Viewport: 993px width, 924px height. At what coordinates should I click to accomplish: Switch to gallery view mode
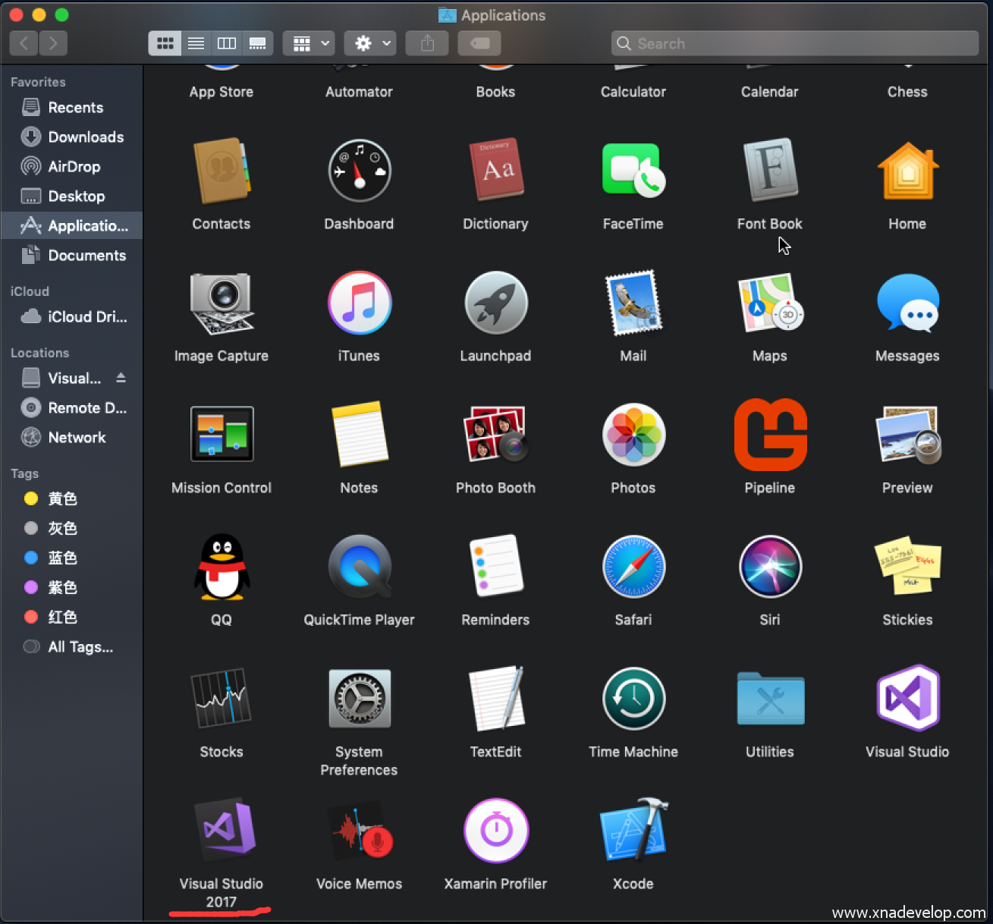coord(258,43)
